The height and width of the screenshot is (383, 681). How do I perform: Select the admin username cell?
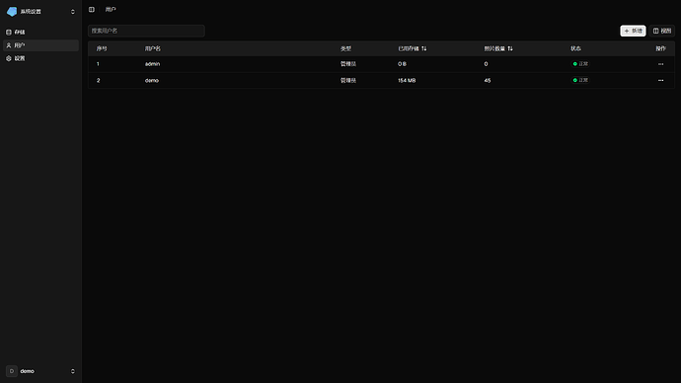pos(152,64)
